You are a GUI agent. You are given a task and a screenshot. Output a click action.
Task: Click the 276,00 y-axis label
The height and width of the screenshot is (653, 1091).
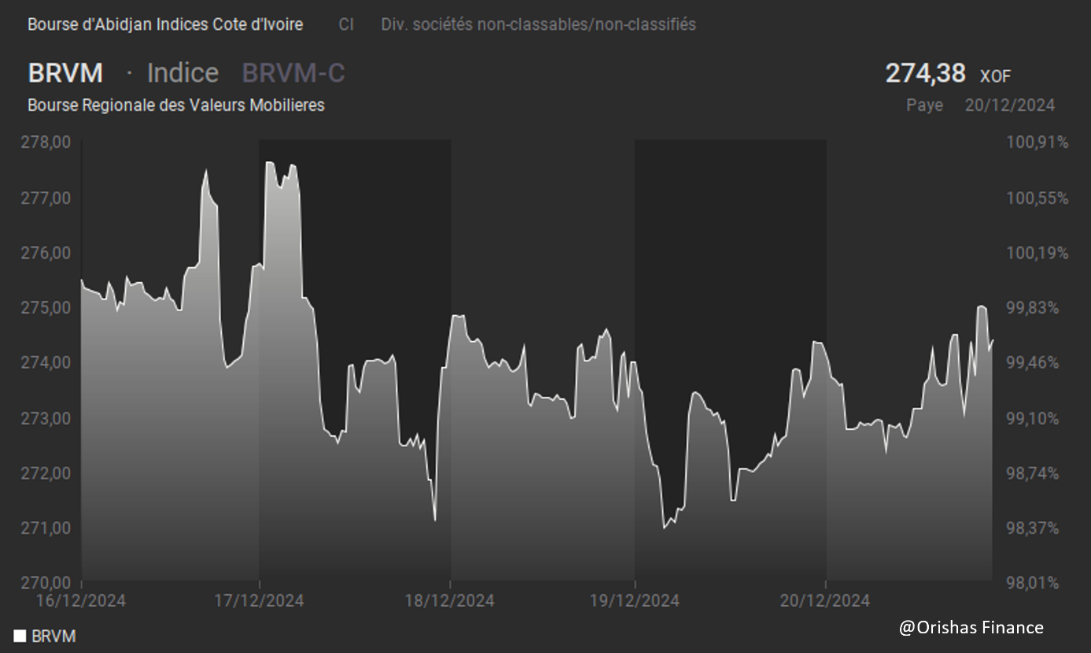point(44,252)
